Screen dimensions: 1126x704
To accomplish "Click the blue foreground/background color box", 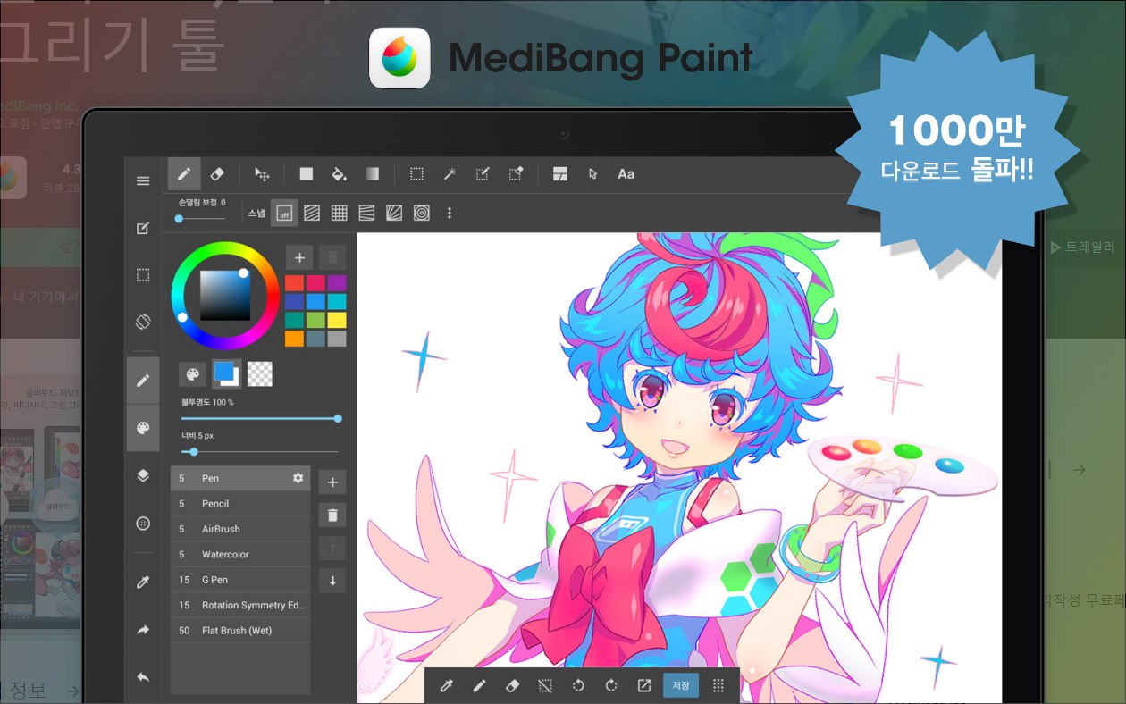I will click(226, 373).
